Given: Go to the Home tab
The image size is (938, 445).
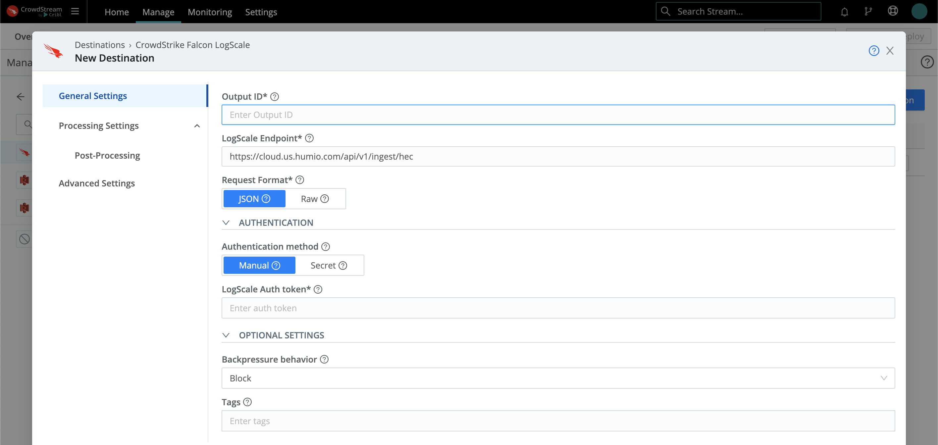Looking at the screenshot, I should 117,12.
